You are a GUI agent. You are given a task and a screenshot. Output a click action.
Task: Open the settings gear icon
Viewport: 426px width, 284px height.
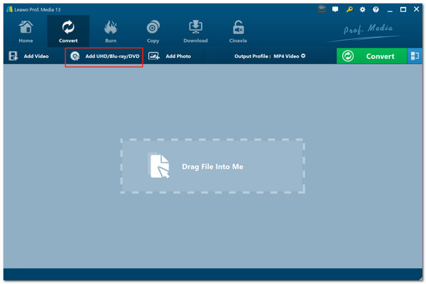pos(362,10)
